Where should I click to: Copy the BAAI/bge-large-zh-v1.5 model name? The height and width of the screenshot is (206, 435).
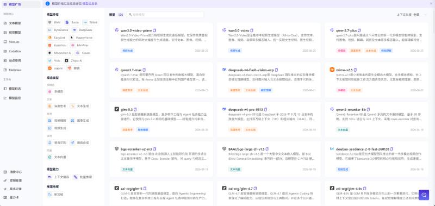[x=267, y=149]
